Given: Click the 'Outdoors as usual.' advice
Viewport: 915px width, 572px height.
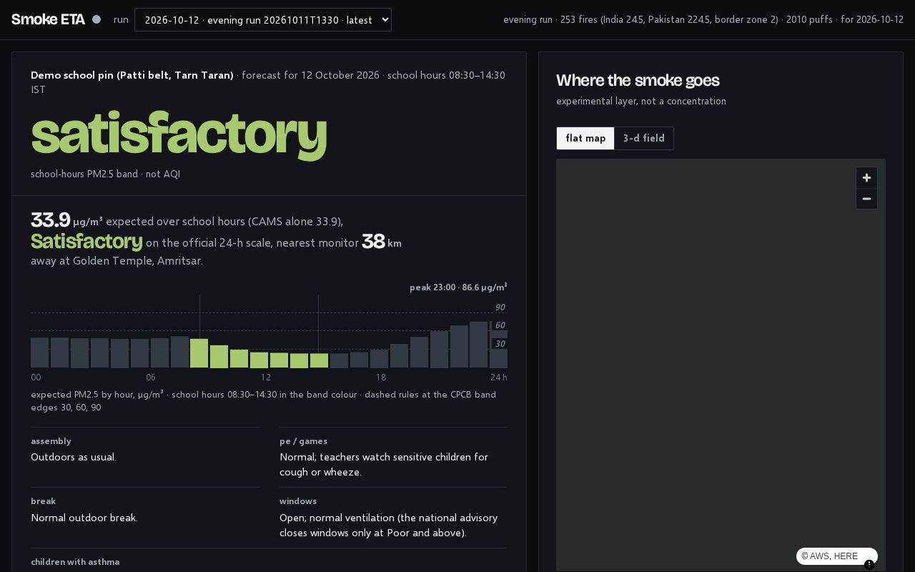Looking at the screenshot, I should click(x=74, y=457).
